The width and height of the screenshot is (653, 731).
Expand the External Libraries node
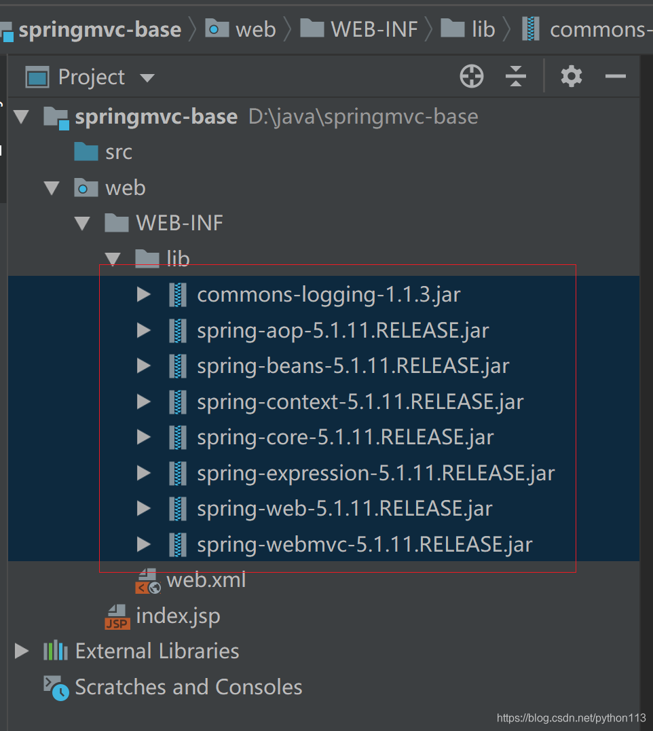tap(22, 652)
